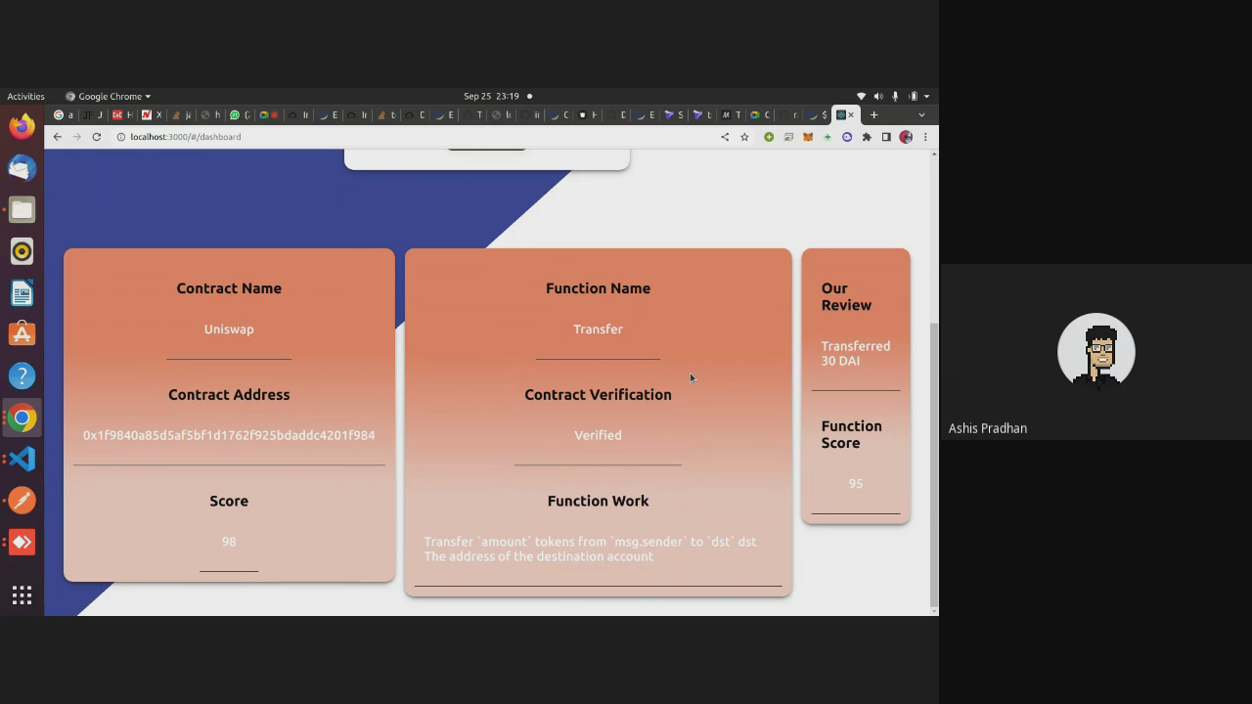Toggle the Chrome side panel
Screen dimensions: 1252x704
(x=886, y=137)
